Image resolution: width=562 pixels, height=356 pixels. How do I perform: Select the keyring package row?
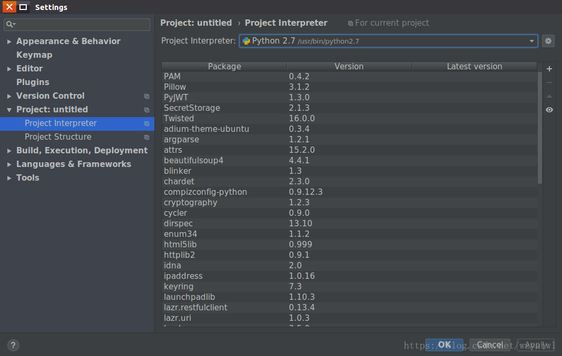[x=349, y=287]
